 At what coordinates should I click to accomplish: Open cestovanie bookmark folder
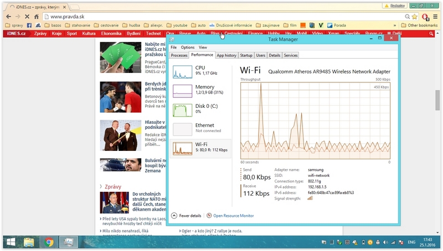[x=106, y=25]
